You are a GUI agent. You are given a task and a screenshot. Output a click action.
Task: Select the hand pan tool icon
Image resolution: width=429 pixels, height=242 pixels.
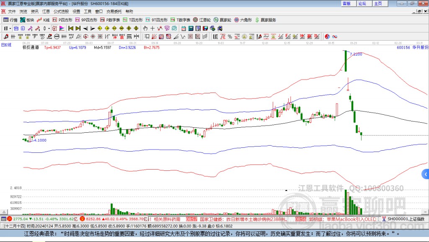(x=145, y=28)
